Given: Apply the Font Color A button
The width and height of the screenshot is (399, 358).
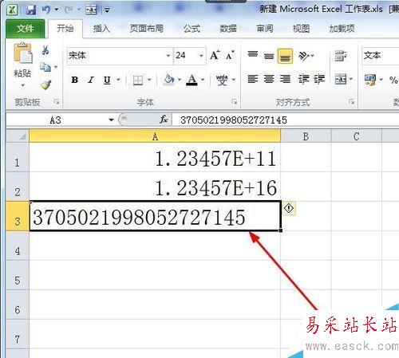Looking at the screenshot, I should click(192, 80).
